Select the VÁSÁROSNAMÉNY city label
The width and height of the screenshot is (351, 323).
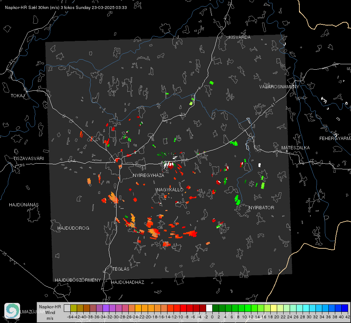(x=279, y=87)
